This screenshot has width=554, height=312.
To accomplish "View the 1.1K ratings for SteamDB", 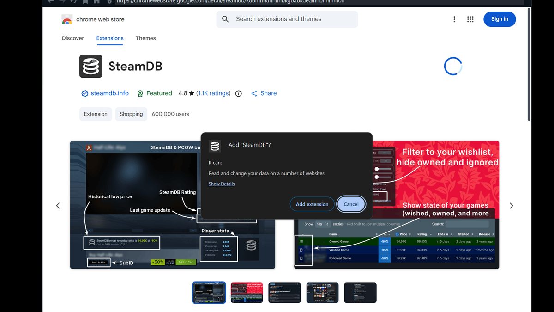I will [x=214, y=93].
